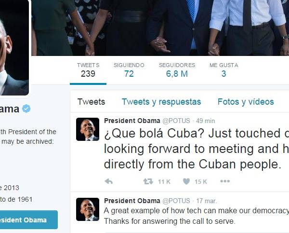
Task: Select the Tweets timeline tab
Action: [x=91, y=102]
